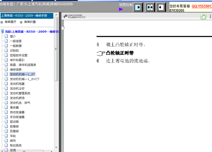Screen dimensions: 212x152
Task: Click the expand-right view control button
Action: (138, 7)
